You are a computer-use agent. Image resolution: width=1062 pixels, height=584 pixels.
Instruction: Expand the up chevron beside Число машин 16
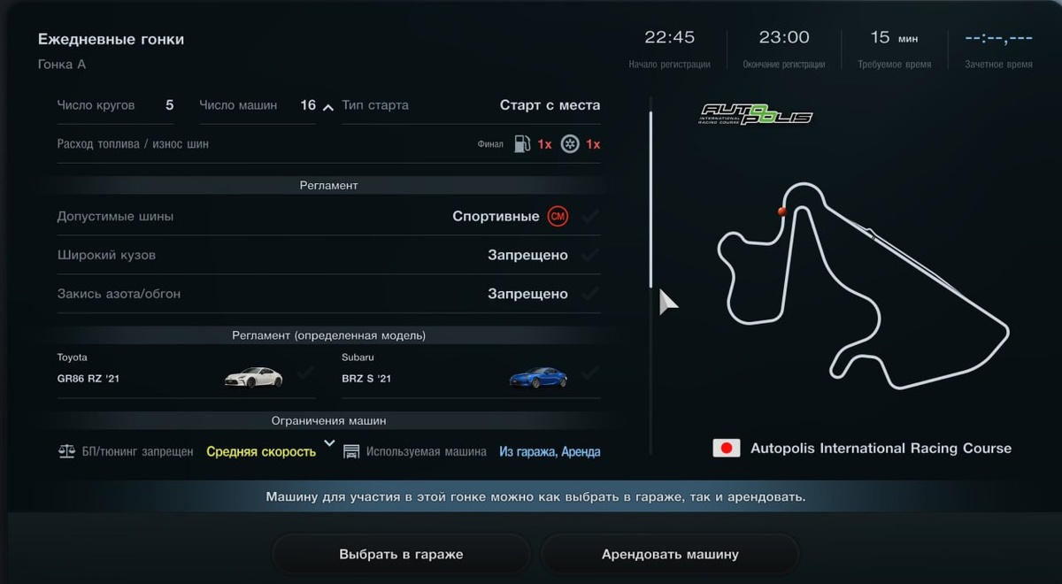[327, 107]
